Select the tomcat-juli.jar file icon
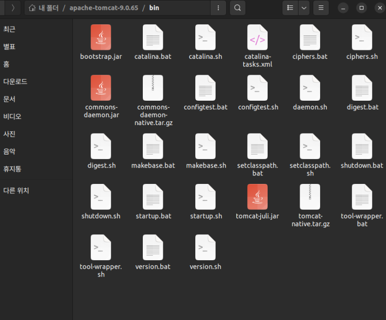The image size is (386, 320). [258, 197]
